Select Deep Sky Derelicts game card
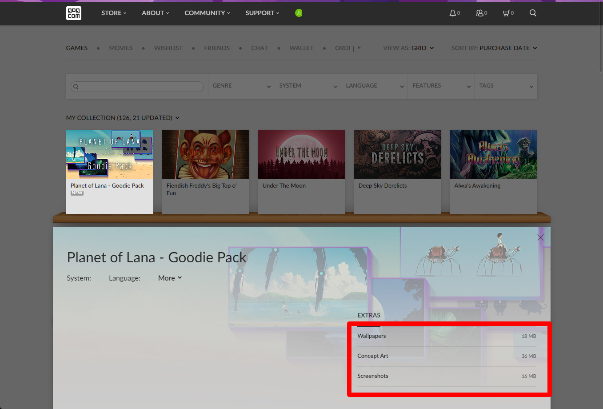 click(398, 172)
